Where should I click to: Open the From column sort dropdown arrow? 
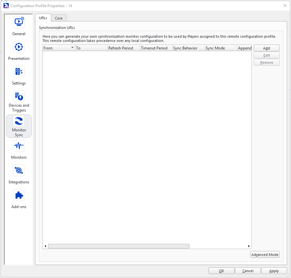[72, 48]
